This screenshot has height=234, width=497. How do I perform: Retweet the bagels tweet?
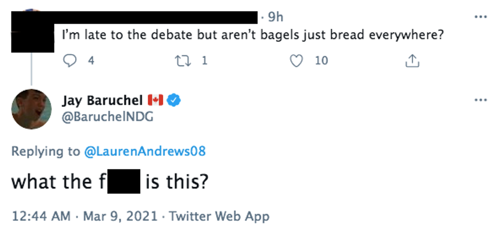181,61
